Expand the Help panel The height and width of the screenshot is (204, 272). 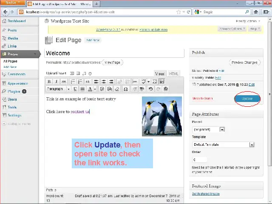coord(255,28)
